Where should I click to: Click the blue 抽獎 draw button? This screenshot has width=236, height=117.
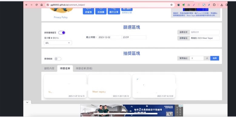point(214,58)
